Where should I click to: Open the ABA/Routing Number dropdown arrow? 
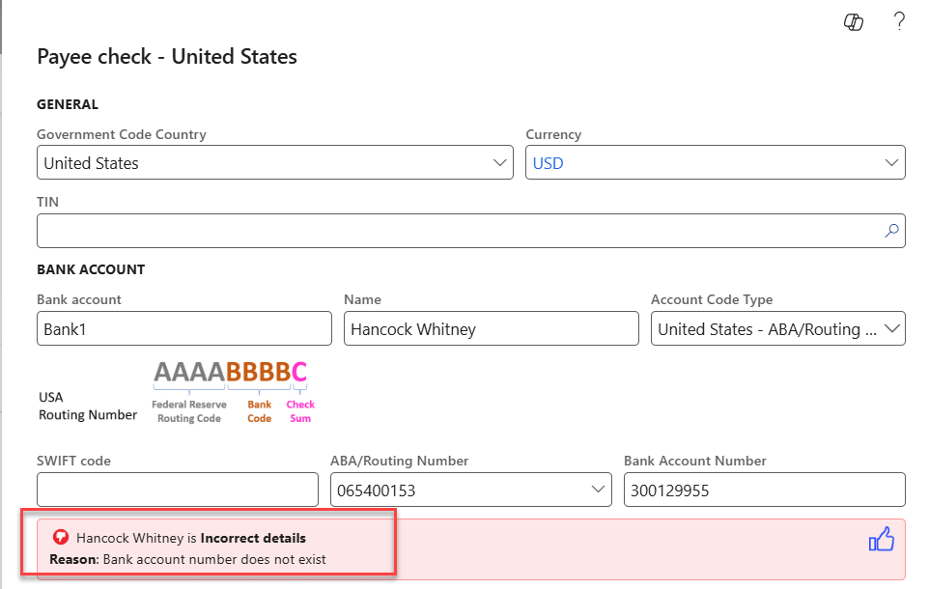[x=598, y=491]
